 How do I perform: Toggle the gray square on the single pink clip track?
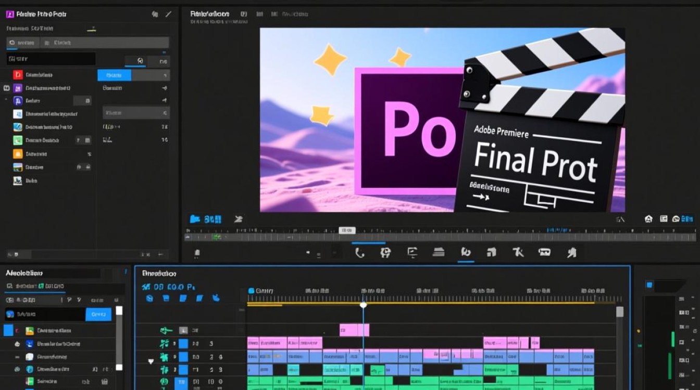point(183,330)
